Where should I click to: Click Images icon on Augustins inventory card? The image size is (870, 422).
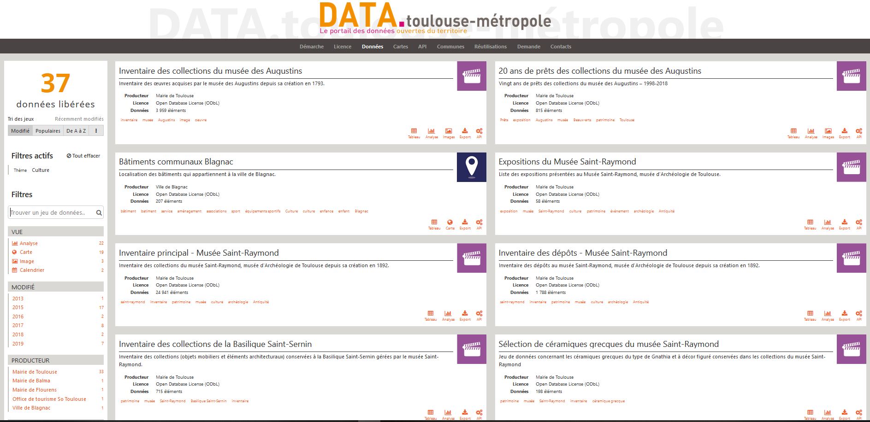point(448,133)
